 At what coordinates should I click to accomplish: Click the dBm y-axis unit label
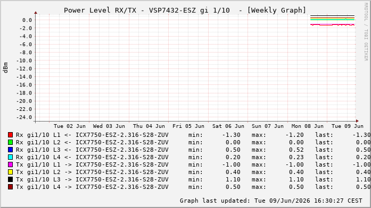(5, 68)
